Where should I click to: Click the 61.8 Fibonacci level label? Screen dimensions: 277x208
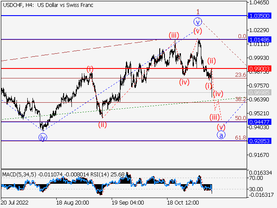pos(240,137)
